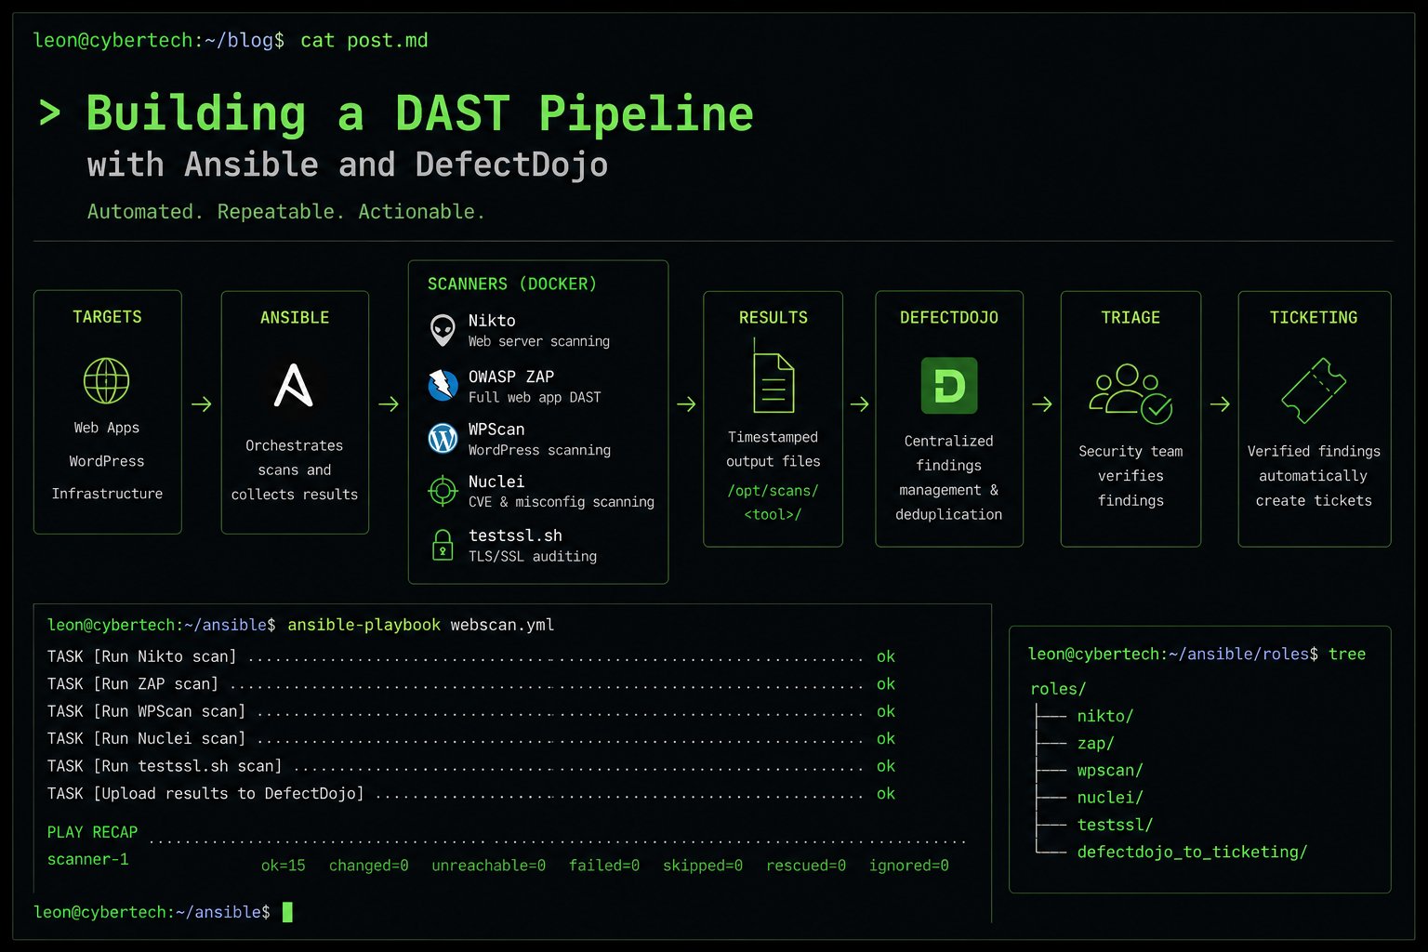Image resolution: width=1428 pixels, height=952 pixels.
Task: Select the Nuclei crosshair icon
Action: [443, 490]
